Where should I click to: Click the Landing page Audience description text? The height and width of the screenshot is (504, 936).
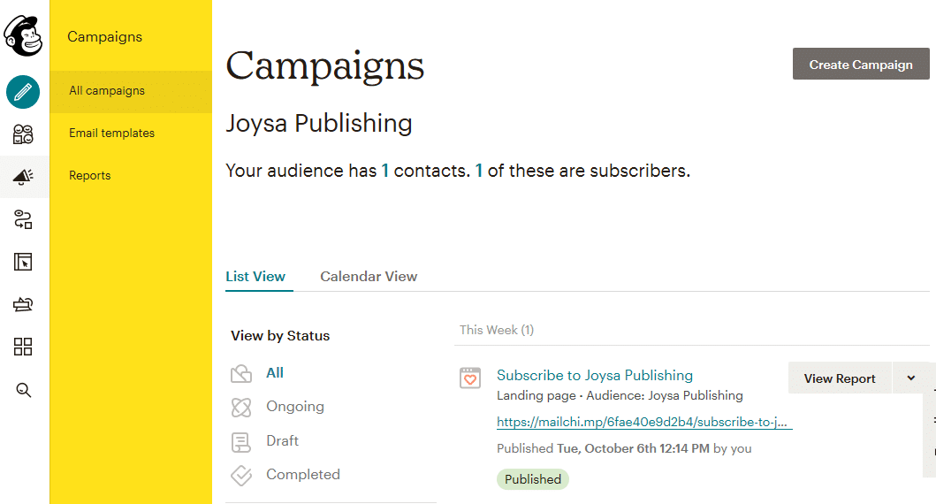[620, 395]
